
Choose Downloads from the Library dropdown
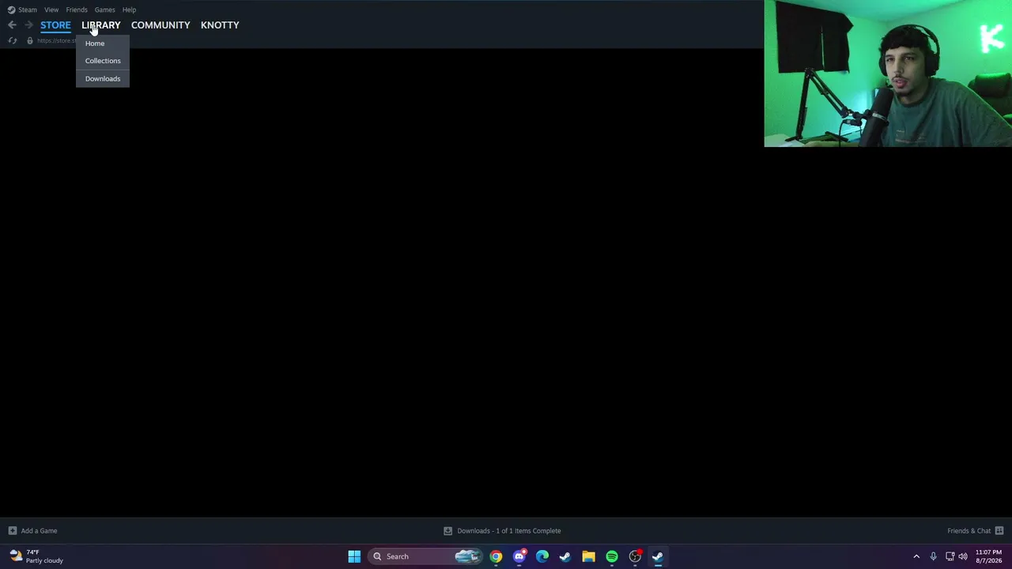coord(103,79)
